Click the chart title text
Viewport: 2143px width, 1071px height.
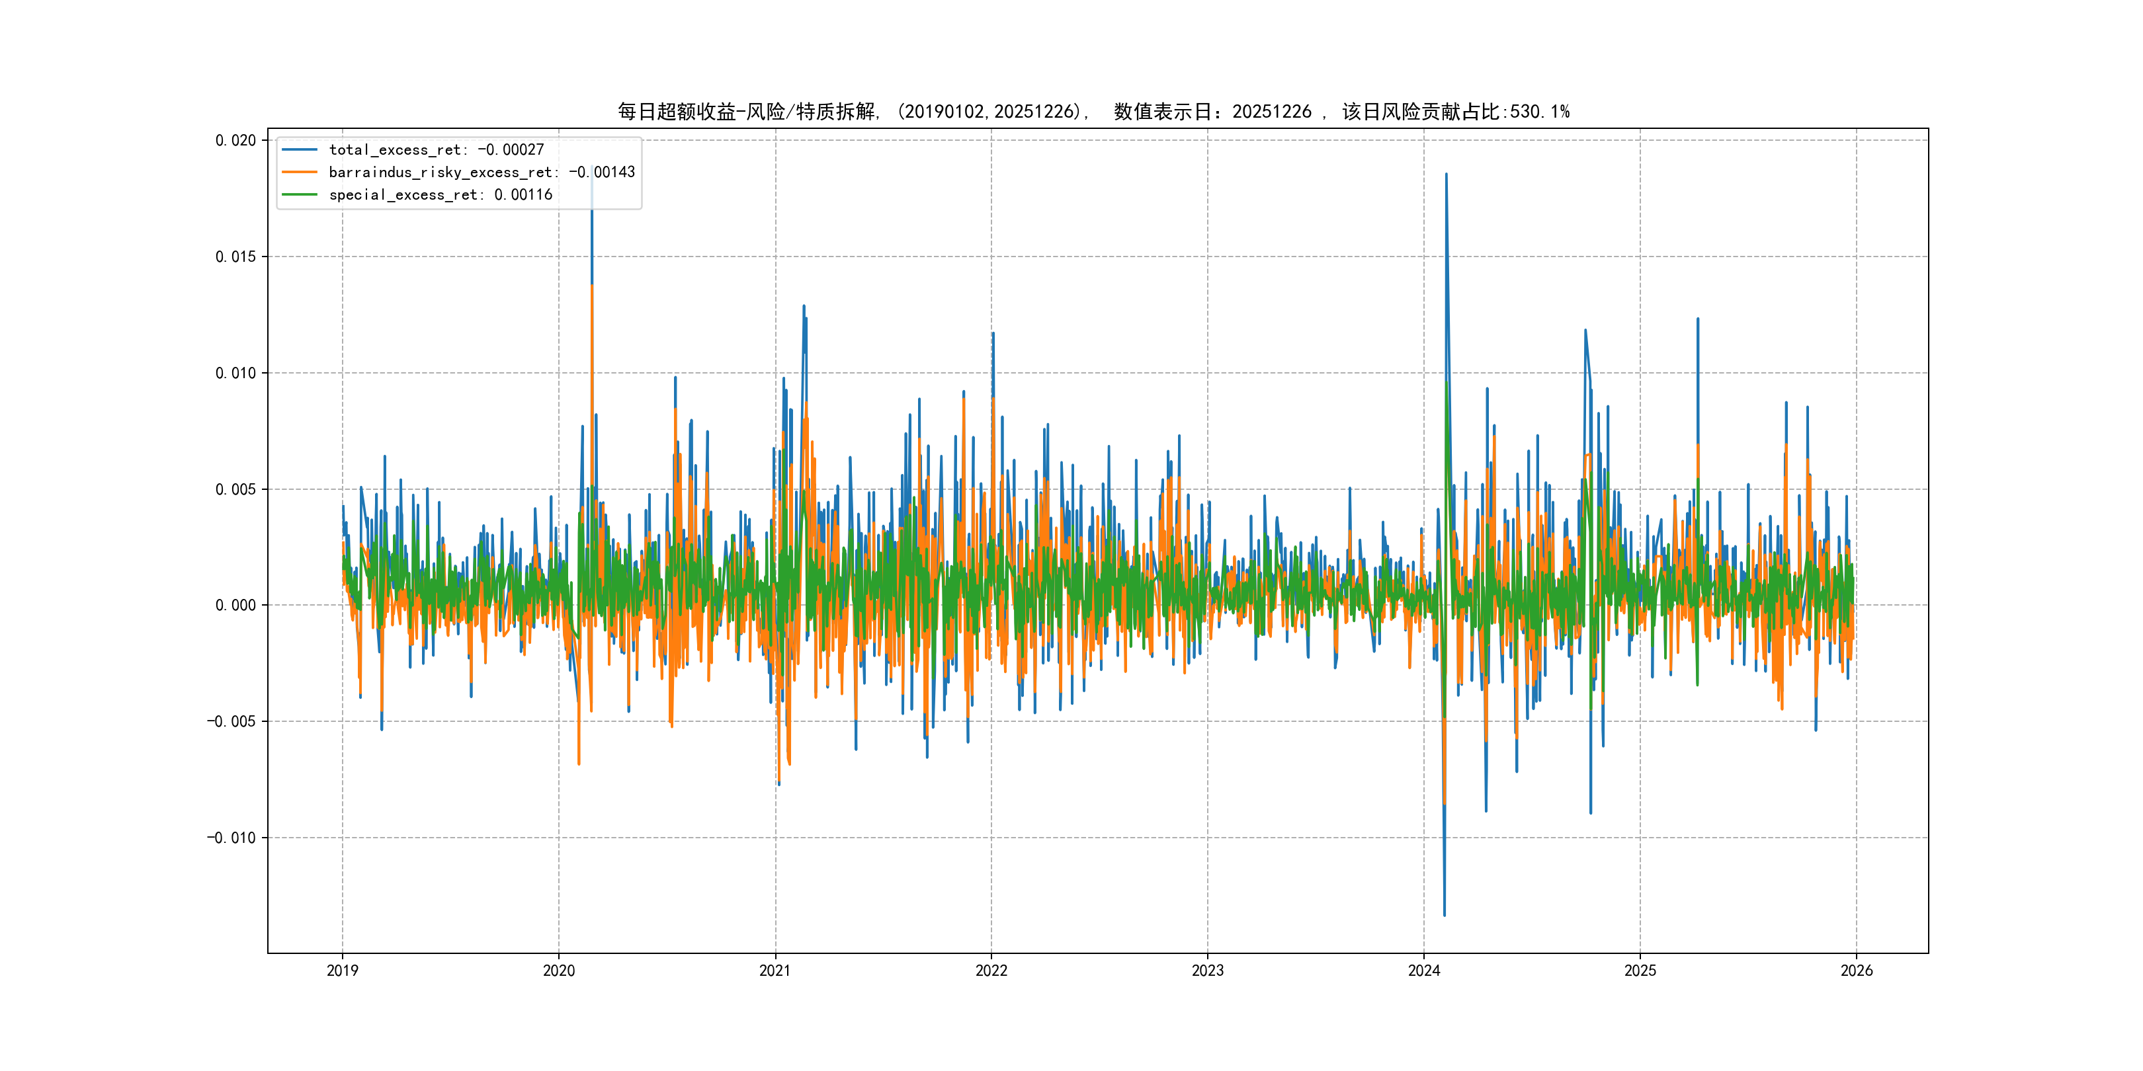pyautogui.click(x=1093, y=112)
